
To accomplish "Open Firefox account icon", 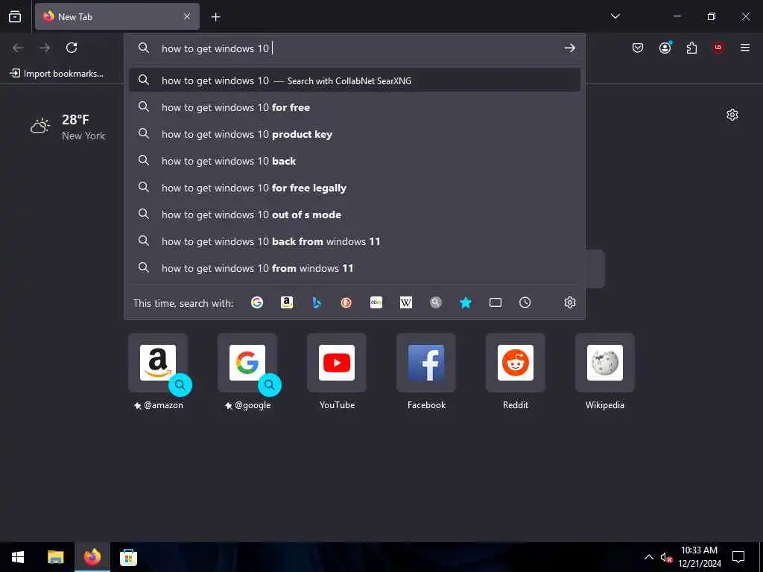I will tap(665, 48).
